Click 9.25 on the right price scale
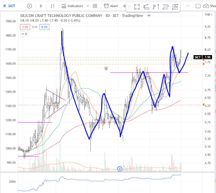This screenshot has height=193, width=216. [208, 27]
